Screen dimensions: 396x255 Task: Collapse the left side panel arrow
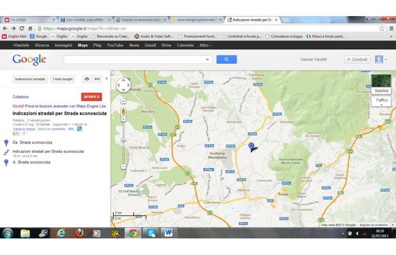coord(106,79)
